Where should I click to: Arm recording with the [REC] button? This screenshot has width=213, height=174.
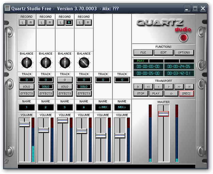coord(186,93)
